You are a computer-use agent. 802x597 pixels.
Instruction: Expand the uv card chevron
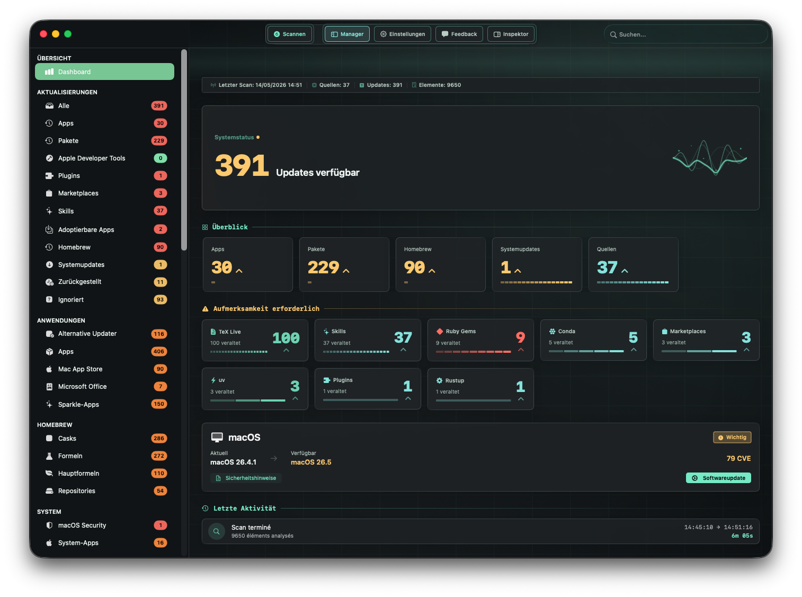click(296, 399)
